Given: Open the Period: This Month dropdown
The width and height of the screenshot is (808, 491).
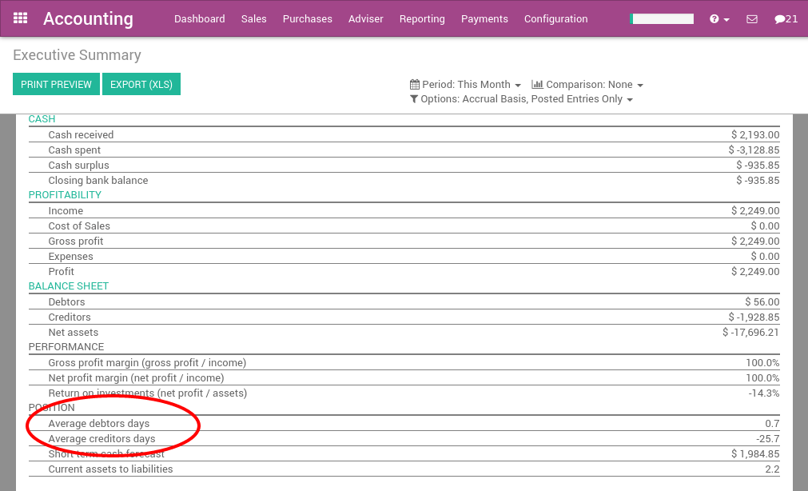Looking at the screenshot, I should [x=468, y=84].
